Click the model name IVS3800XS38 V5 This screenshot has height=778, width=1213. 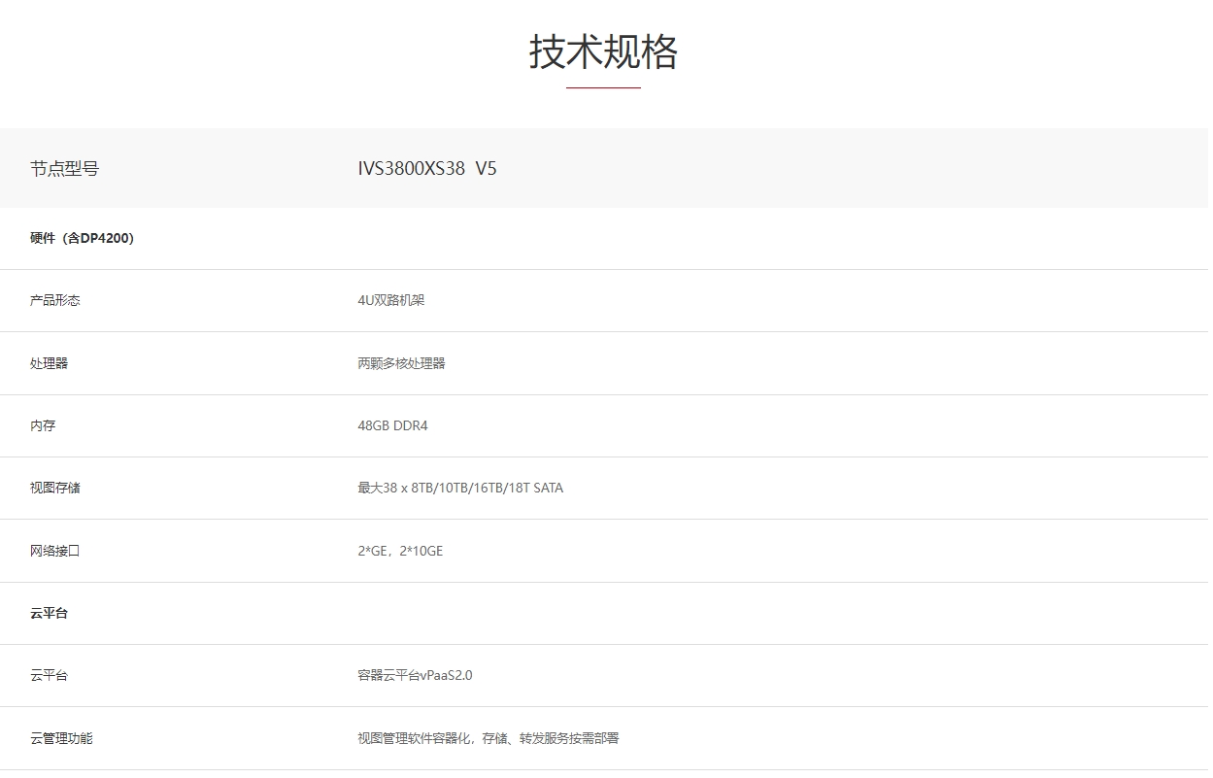coord(427,169)
